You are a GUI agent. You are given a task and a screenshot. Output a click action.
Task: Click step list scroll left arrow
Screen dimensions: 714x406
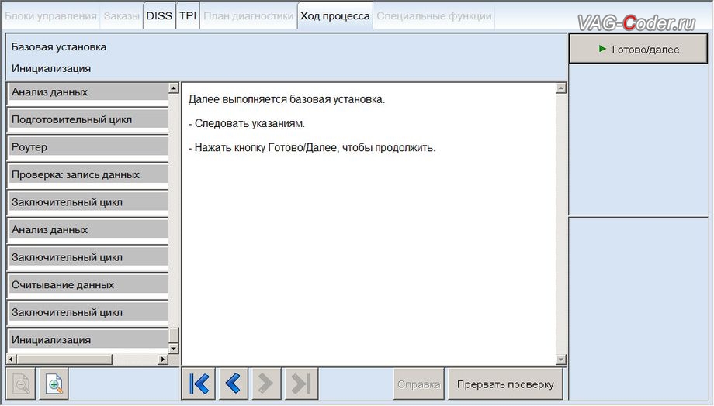(12, 360)
